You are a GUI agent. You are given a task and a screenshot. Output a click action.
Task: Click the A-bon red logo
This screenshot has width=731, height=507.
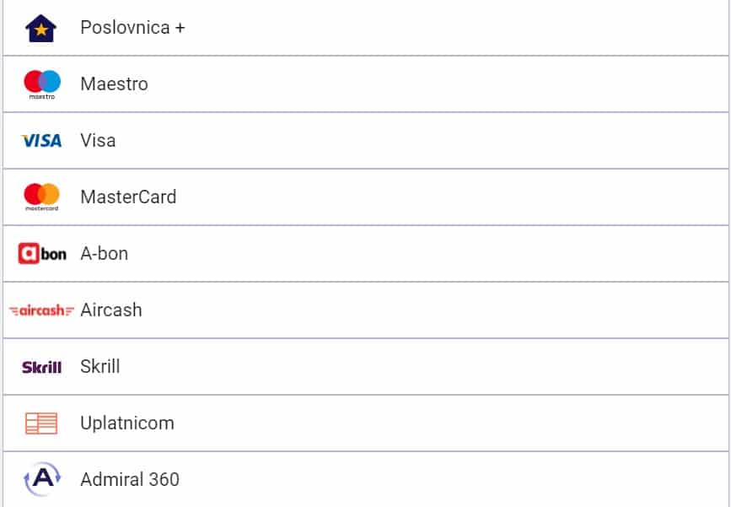pyautogui.click(x=42, y=254)
